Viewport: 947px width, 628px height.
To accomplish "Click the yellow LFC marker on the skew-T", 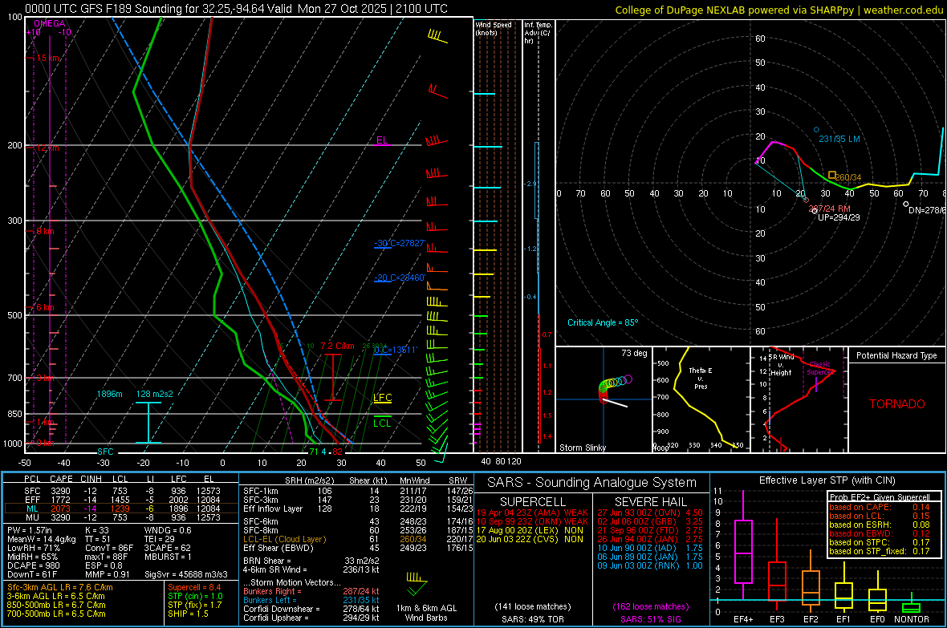I will (382, 397).
